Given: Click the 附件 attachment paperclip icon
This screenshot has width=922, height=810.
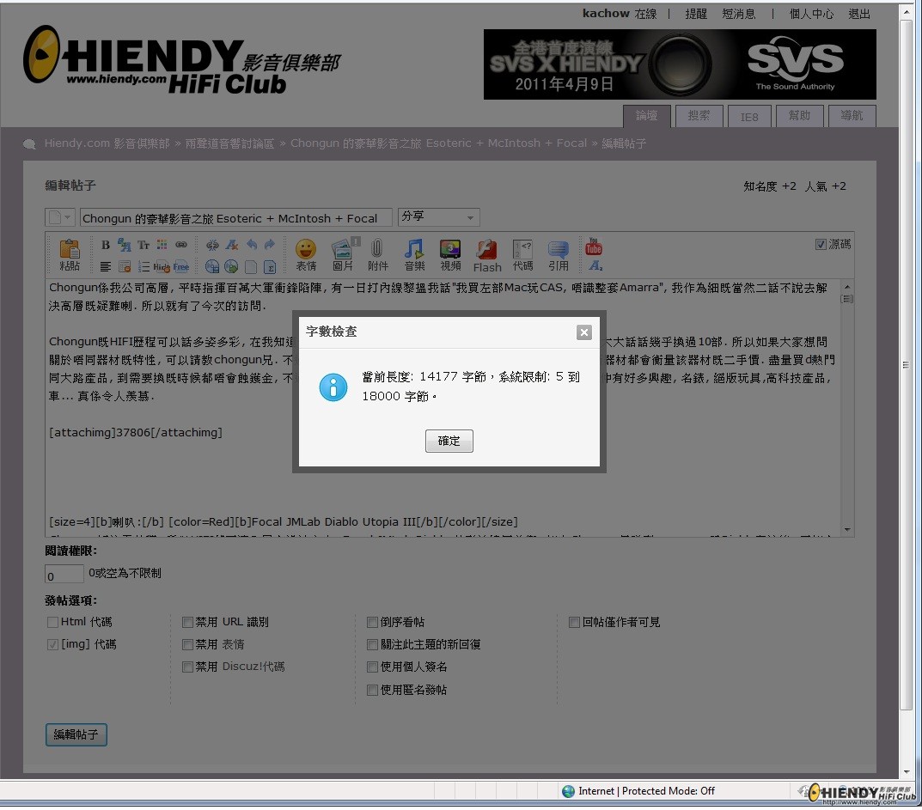Looking at the screenshot, I should (x=377, y=254).
